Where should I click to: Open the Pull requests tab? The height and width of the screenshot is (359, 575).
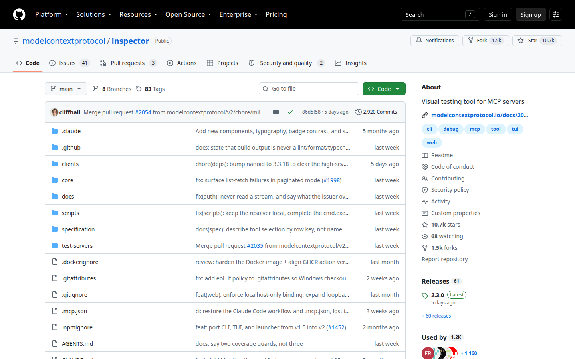[128, 63]
